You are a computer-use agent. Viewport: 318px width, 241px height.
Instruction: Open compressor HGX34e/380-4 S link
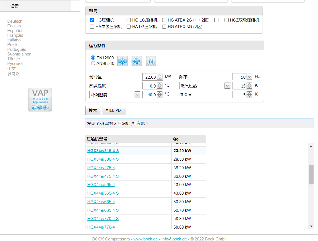tap(103, 159)
